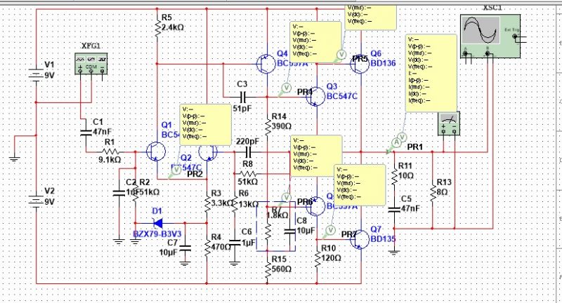Select the Q3 BC547C transistor symbol
This screenshot has width=562, height=303.
[x=316, y=95]
